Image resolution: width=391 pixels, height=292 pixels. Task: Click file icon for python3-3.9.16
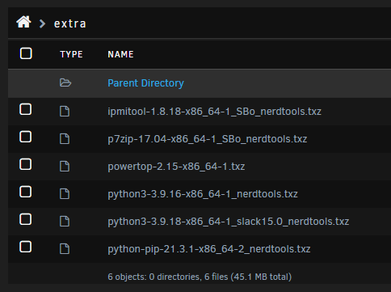point(65,194)
